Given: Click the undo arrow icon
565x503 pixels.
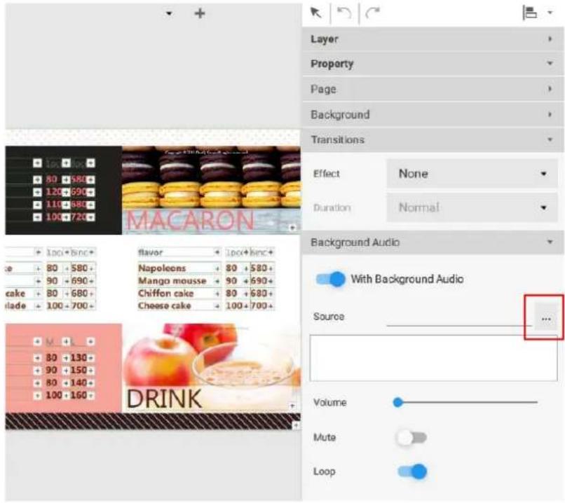Looking at the screenshot, I should (x=344, y=13).
